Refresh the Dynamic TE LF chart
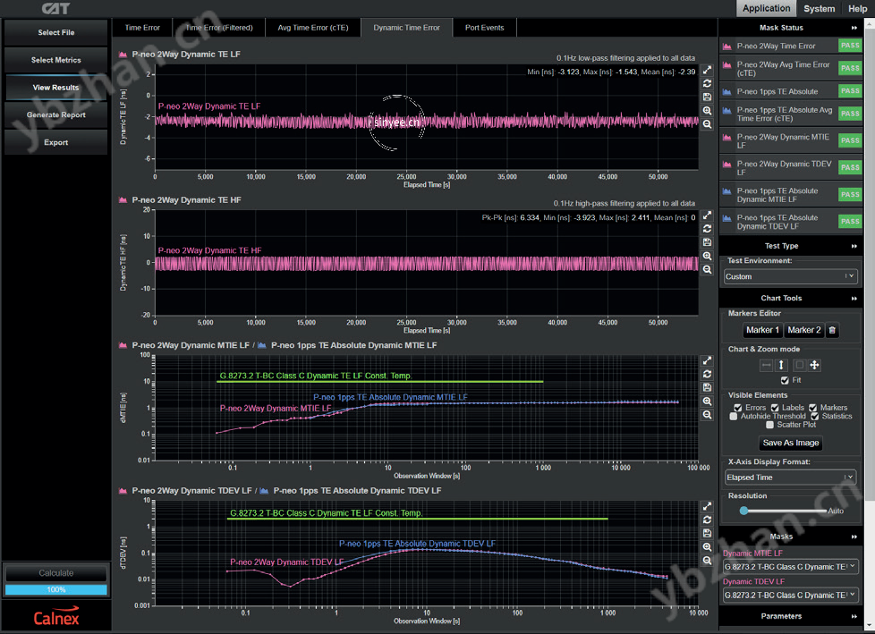 point(707,84)
